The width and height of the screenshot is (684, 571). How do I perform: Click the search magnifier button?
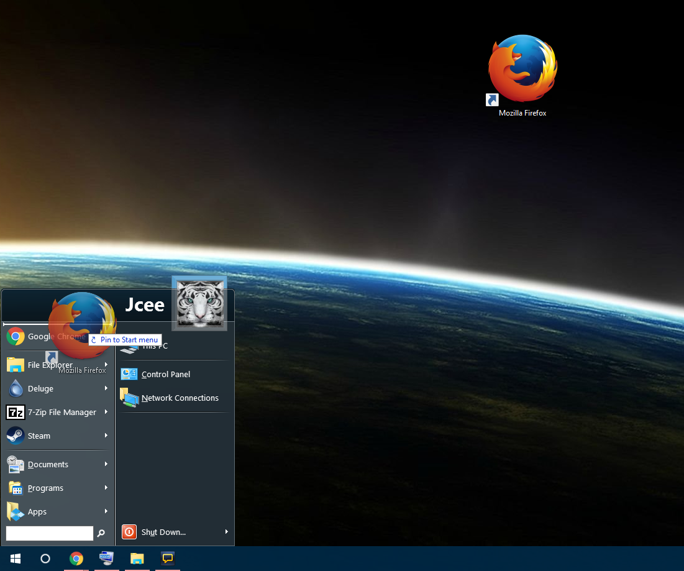[x=101, y=533]
